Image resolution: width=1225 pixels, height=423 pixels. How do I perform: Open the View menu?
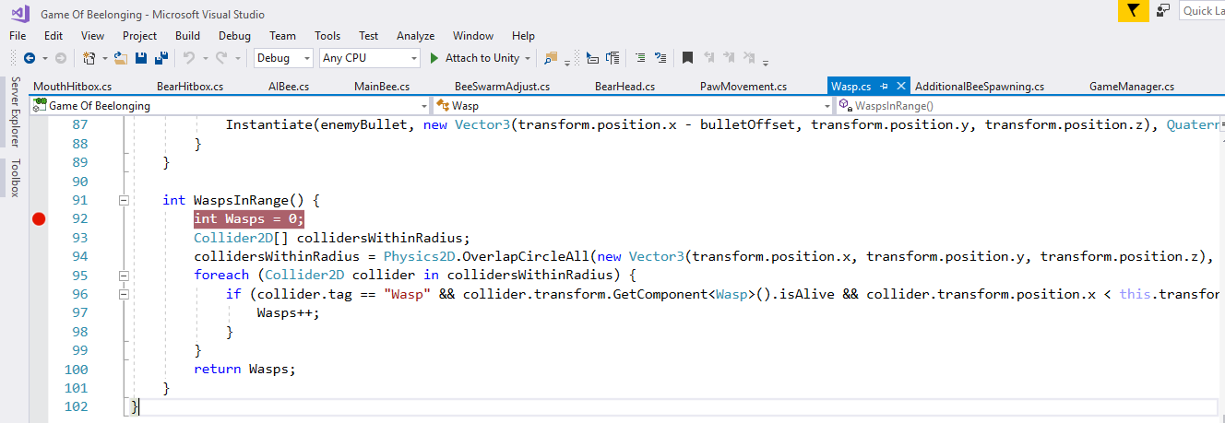pos(92,36)
